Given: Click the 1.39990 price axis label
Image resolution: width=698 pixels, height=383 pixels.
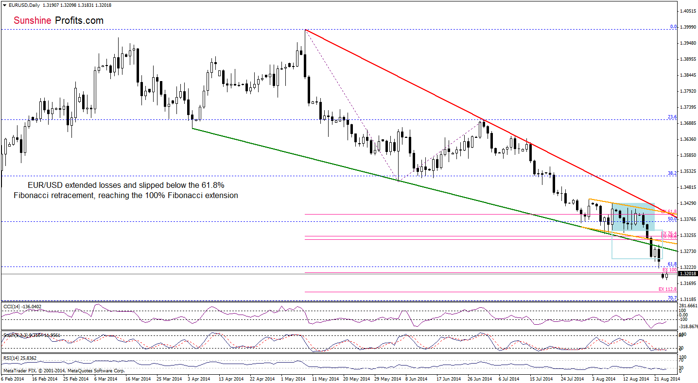Looking at the screenshot, I should click(x=688, y=27).
